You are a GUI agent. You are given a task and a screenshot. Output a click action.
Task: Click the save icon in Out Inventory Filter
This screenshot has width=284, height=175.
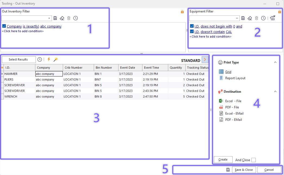tap(55, 18)
